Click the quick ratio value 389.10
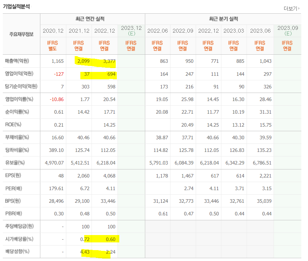 [56, 150]
